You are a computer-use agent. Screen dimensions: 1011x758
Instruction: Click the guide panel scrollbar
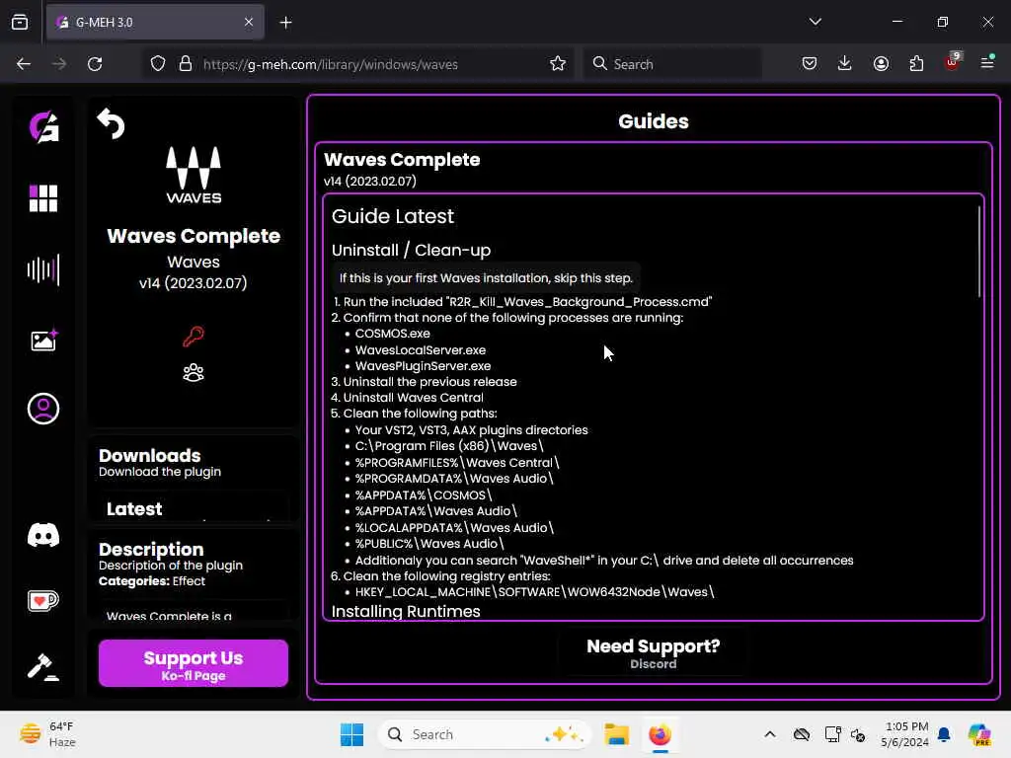[x=978, y=252]
